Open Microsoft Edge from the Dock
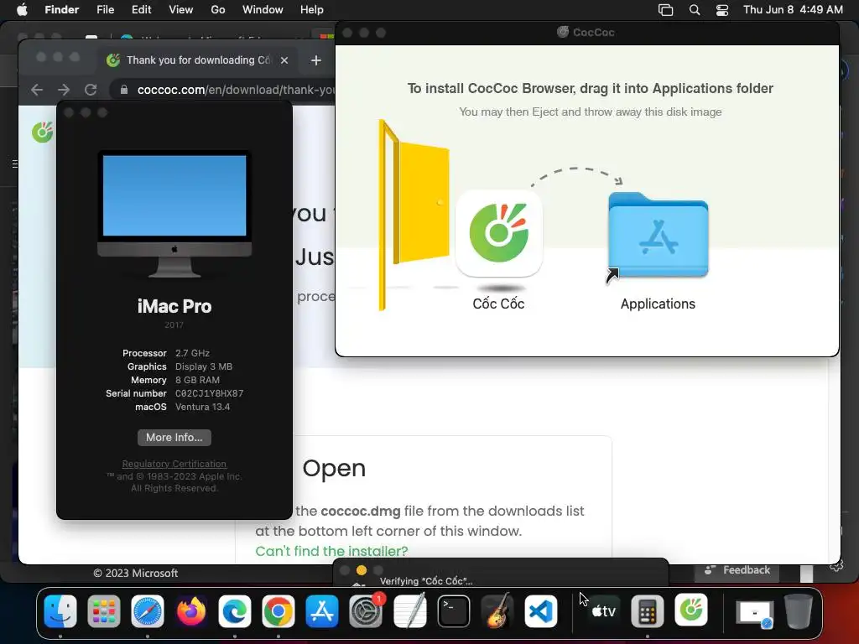Image resolution: width=859 pixels, height=644 pixels. click(235, 610)
